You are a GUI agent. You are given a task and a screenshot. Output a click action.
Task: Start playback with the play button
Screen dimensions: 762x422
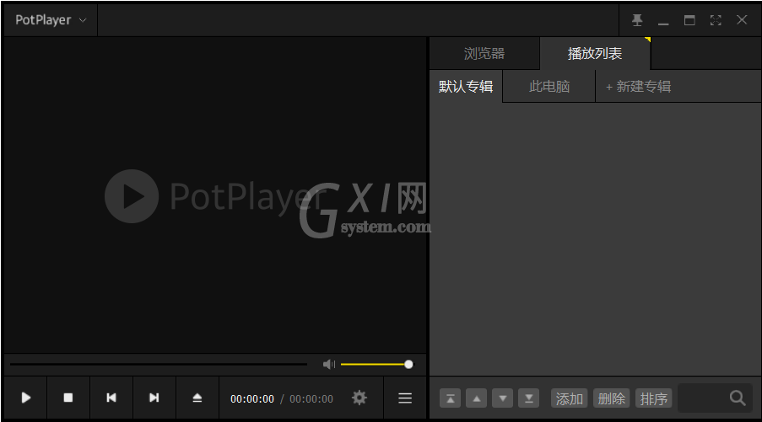(x=26, y=398)
